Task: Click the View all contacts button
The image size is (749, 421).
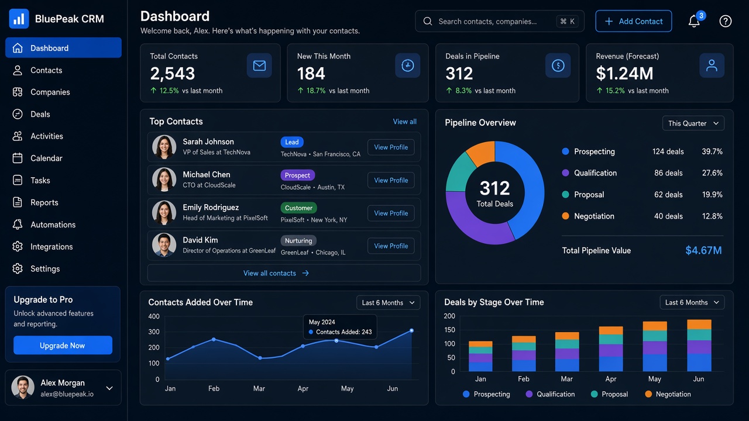Action: click(284, 273)
